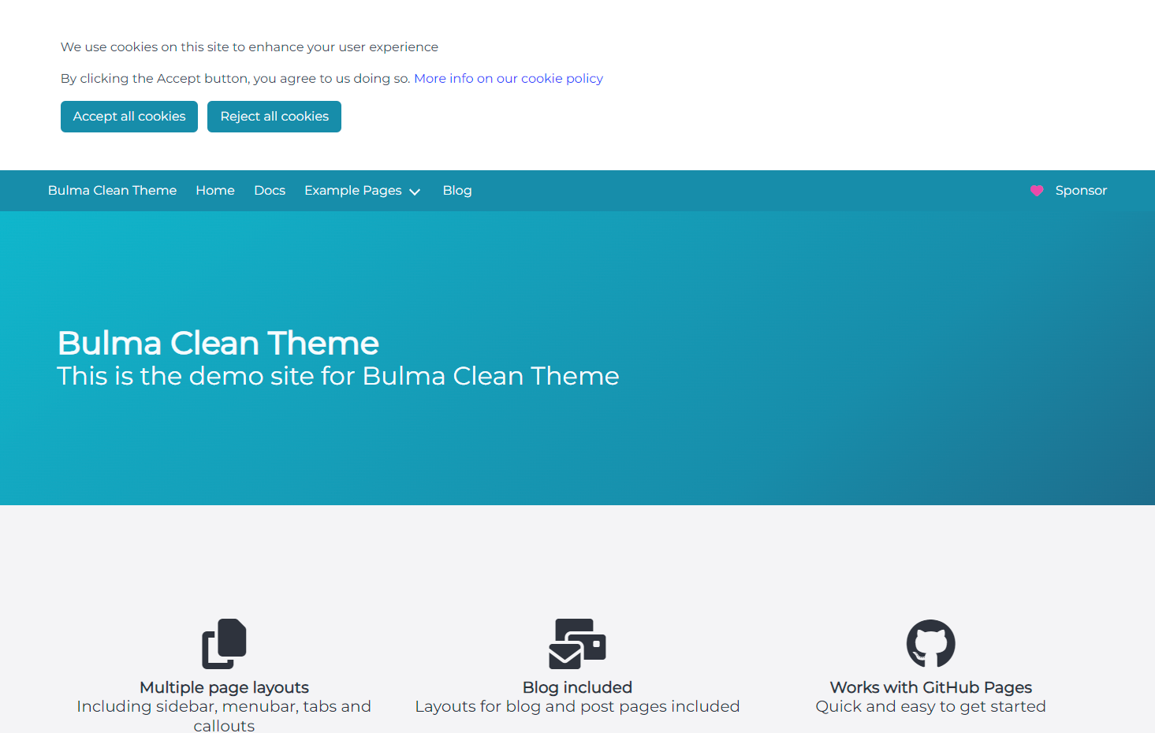Open the Example Pages menu

(363, 191)
